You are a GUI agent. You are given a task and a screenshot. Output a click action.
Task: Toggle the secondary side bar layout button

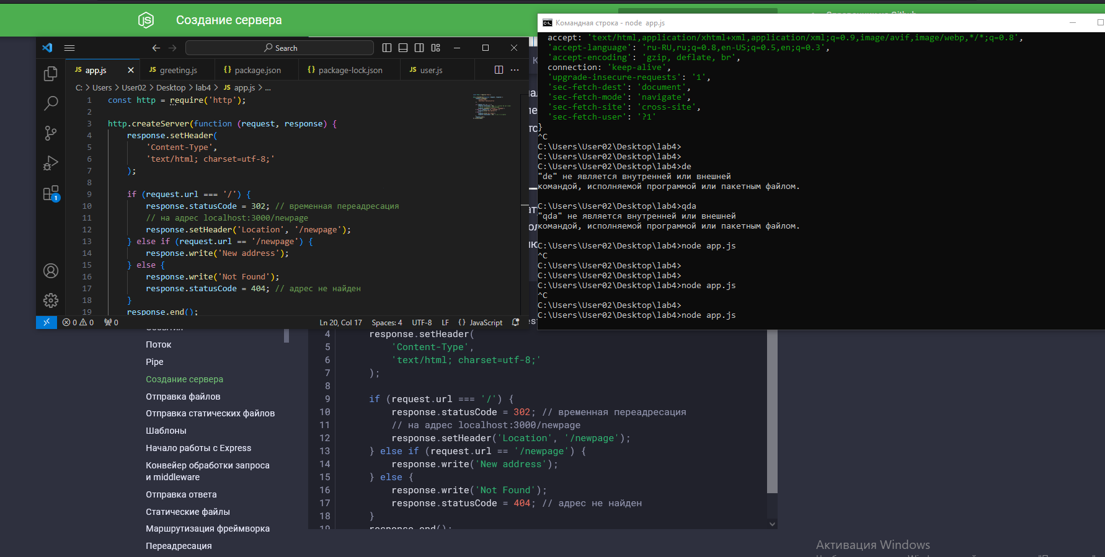419,48
